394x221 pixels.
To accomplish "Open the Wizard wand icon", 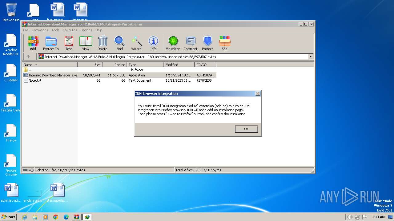I will pyautogui.click(x=136, y=43).
